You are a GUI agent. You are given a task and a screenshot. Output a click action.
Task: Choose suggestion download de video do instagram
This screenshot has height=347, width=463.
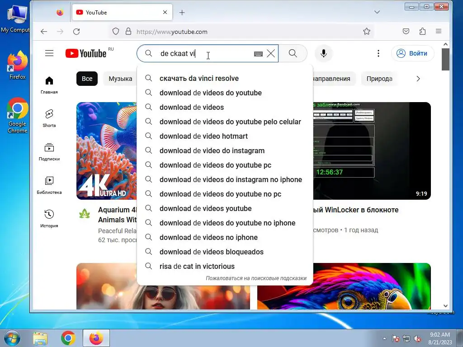(225, 150)
